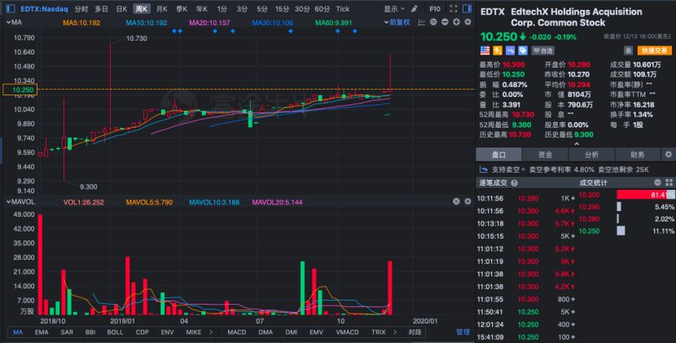Click the 市净率 16.218 value

click(x=643, y=105)
